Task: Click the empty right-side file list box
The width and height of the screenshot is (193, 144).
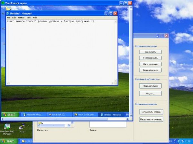Action: coord(108,124)
